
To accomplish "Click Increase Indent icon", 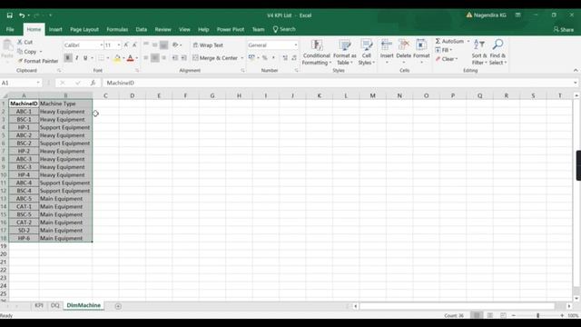I will [183, 58].
